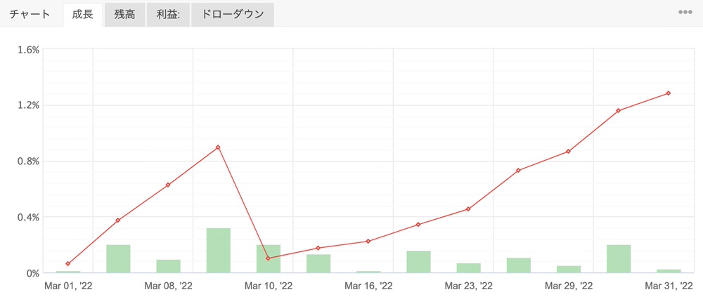
Task: Click the peak data point near 0.9%
Action: coord(219,147)
